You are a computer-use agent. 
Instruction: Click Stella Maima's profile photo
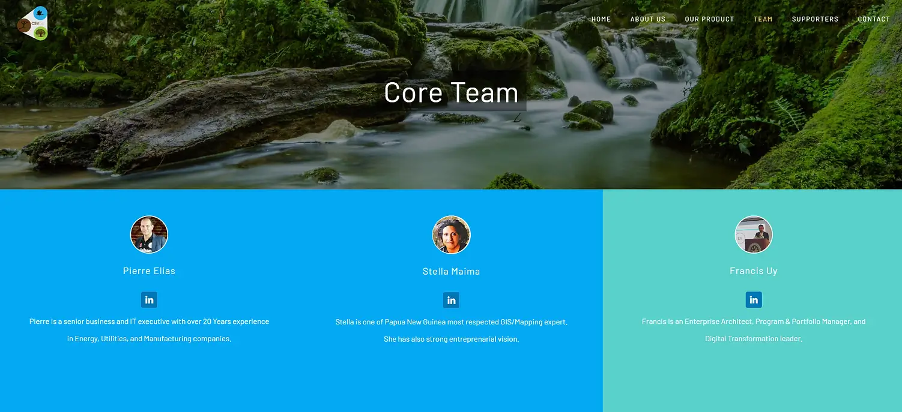click(451, 234)
